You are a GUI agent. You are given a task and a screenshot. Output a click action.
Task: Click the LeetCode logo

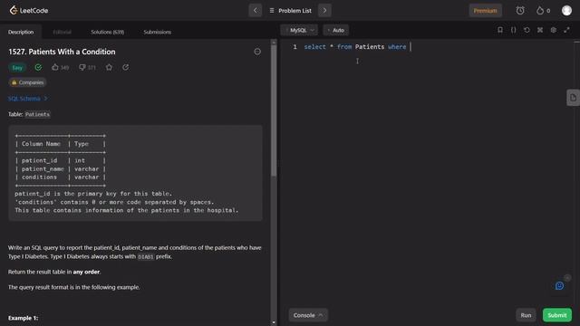[29, 10]
